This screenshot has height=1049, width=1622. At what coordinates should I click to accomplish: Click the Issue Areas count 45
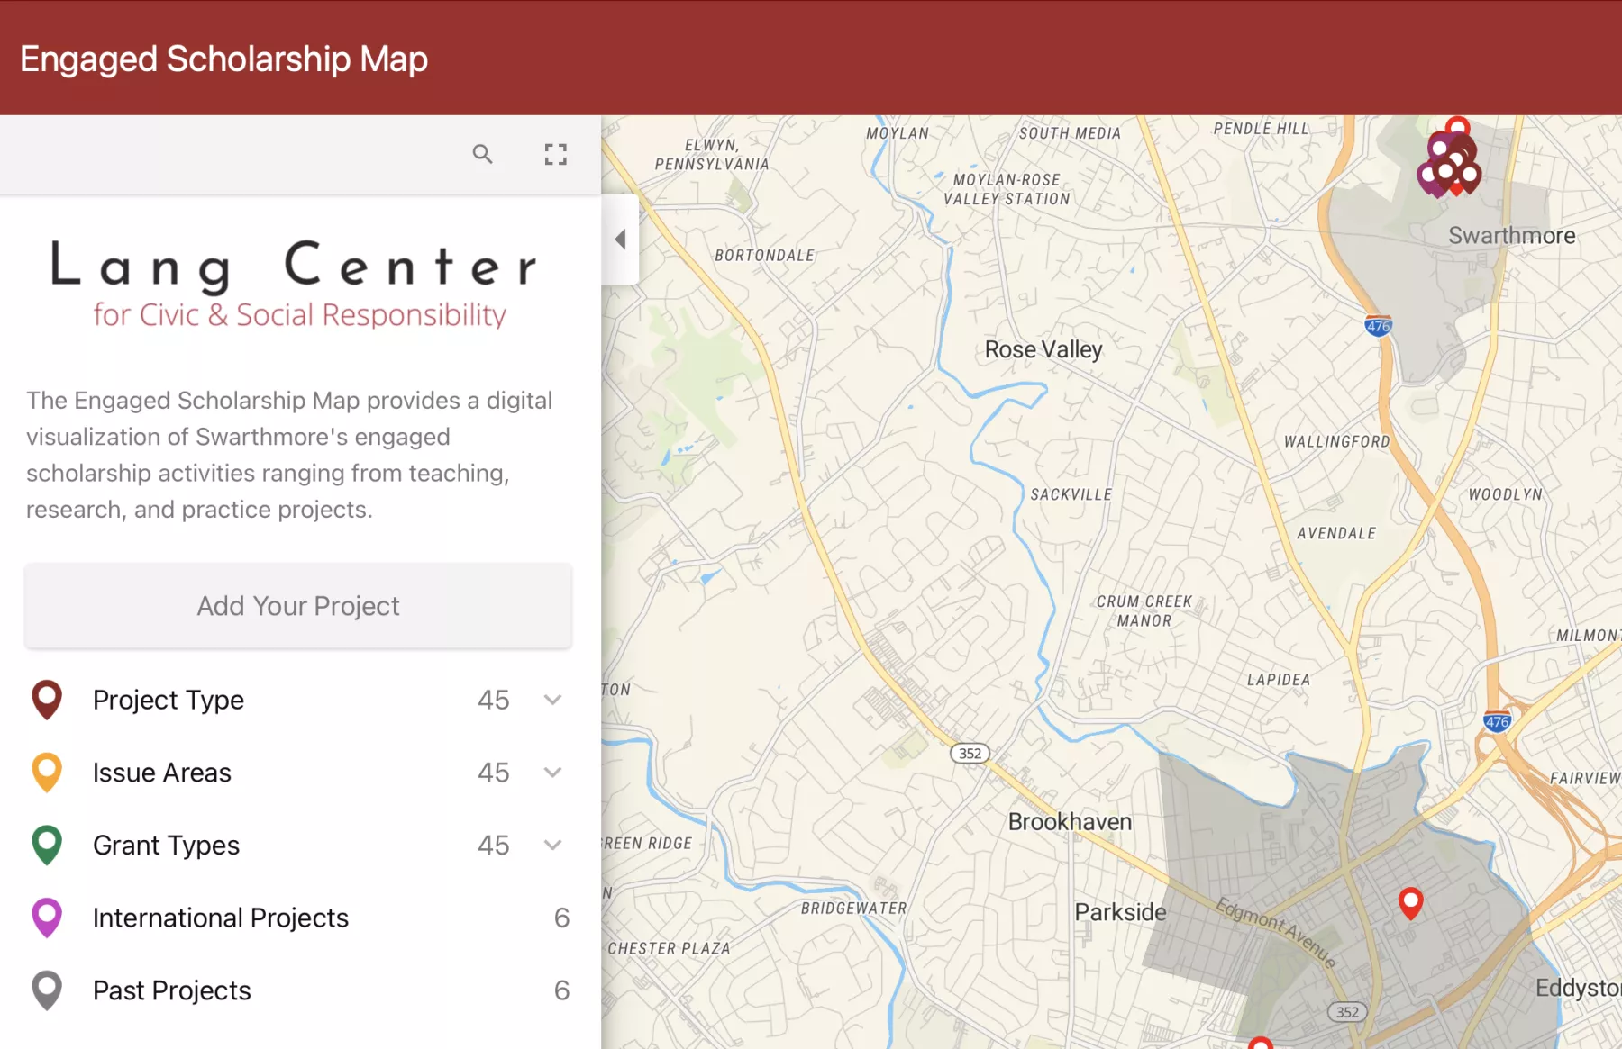click(x=494, y=773)
